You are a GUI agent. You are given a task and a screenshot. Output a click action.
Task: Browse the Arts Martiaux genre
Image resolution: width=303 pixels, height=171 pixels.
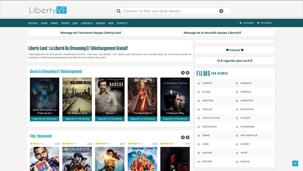[x=249, y=135]
